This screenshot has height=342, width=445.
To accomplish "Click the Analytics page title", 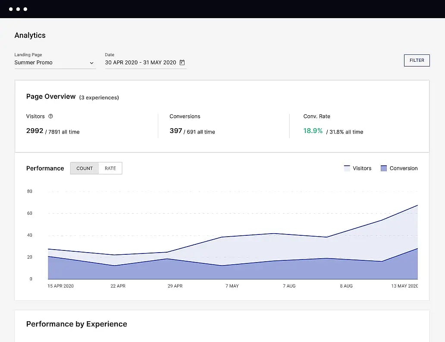I will tap(30, 35).
